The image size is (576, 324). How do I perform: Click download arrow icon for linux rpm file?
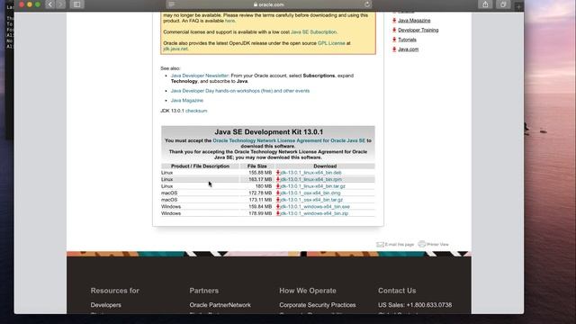pyautogui.click(x=278, y=180)
